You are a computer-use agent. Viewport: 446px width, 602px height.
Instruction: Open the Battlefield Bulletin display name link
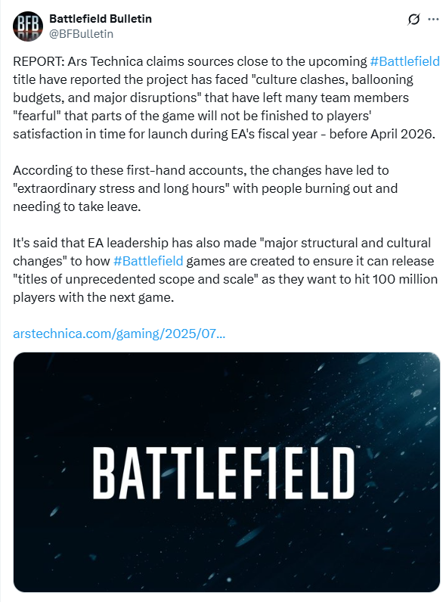[101, 18]
